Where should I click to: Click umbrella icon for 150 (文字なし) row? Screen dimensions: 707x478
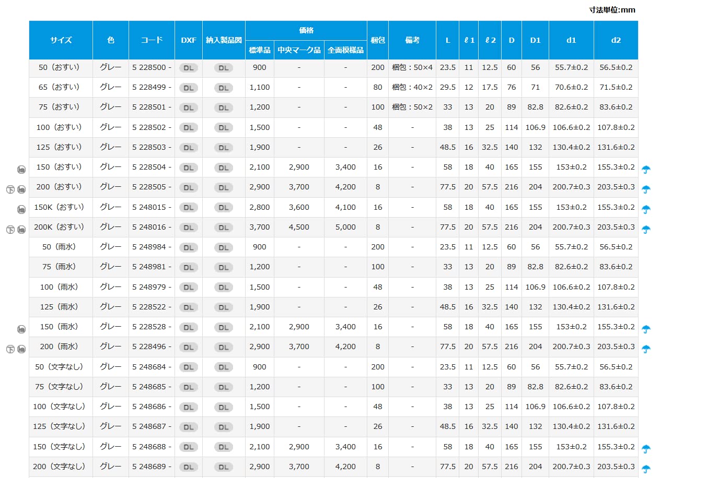coord(646,449)
